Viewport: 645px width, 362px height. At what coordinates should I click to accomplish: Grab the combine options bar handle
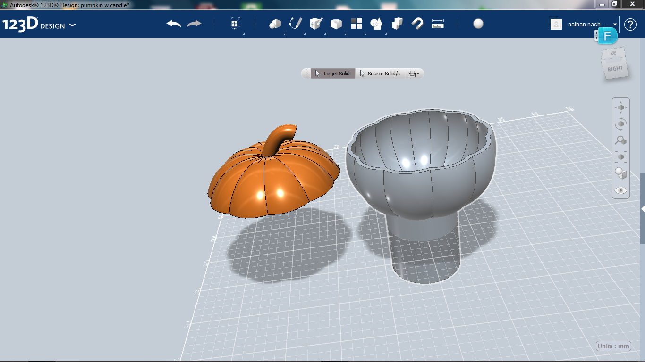pyautogui.click(x=306, y=74)
